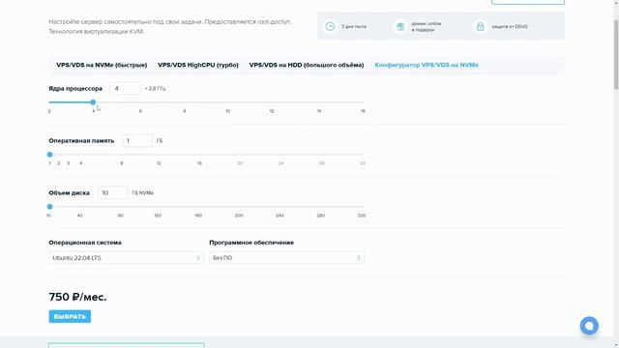This screenshot has width=619, height=348.
Task: Click the '3 дня теста' text
Action: point(354,26)
